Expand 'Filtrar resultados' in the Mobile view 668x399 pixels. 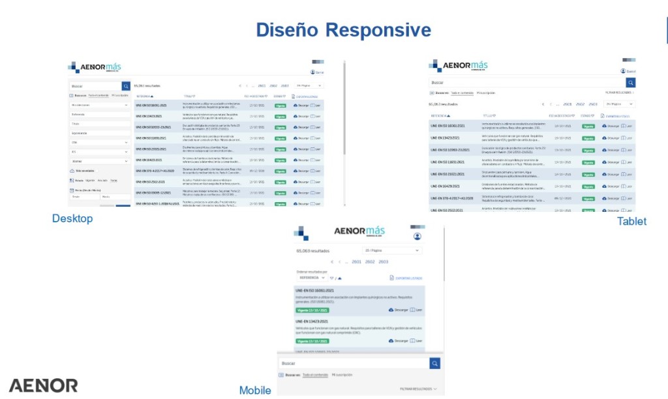point(418,389)
